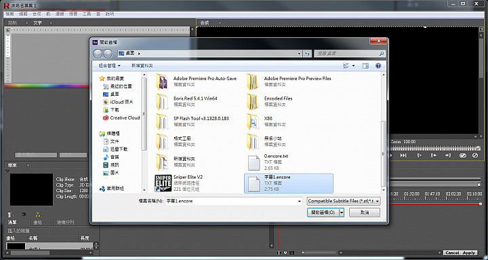Click the go-to-marker icon by playback controls
488x260 pixels.
pyautogui.click(x=448, y=155)
